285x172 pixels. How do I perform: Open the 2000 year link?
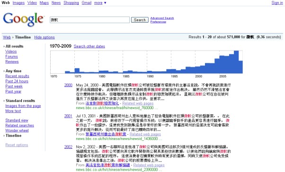(68, 85)
